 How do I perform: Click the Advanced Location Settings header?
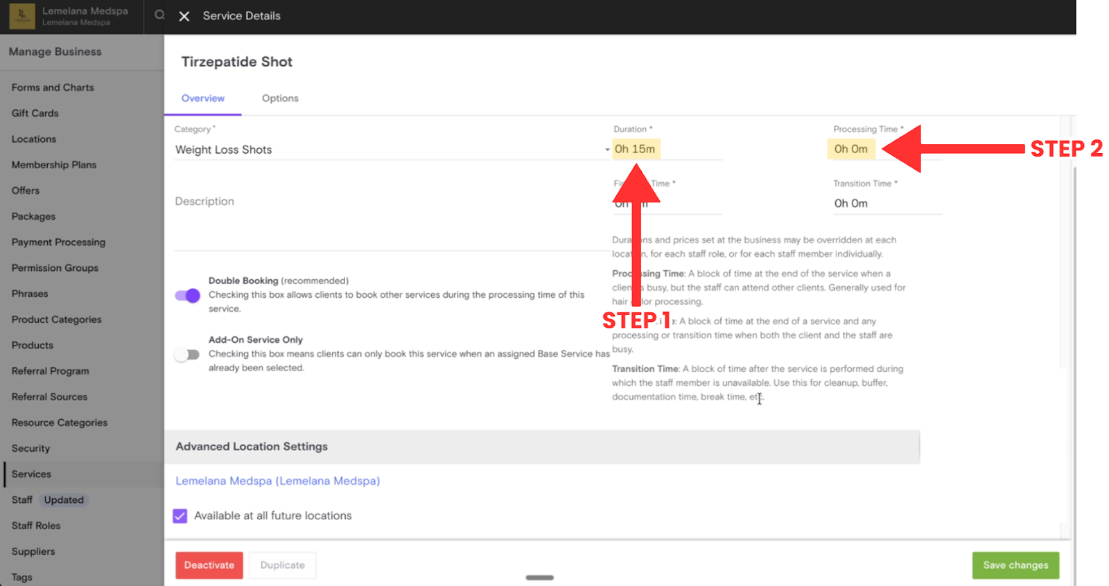click(542, 447)
